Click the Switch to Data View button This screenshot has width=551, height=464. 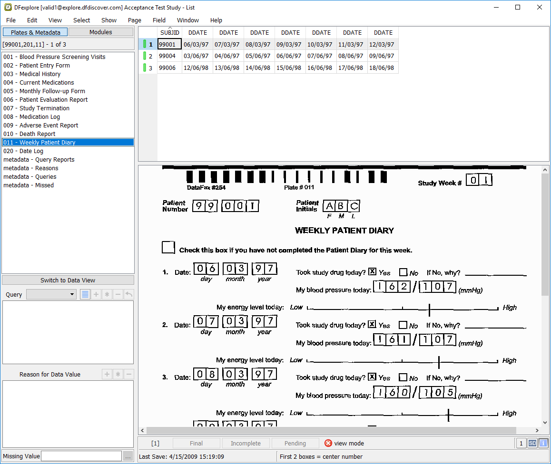coord(68,280)
